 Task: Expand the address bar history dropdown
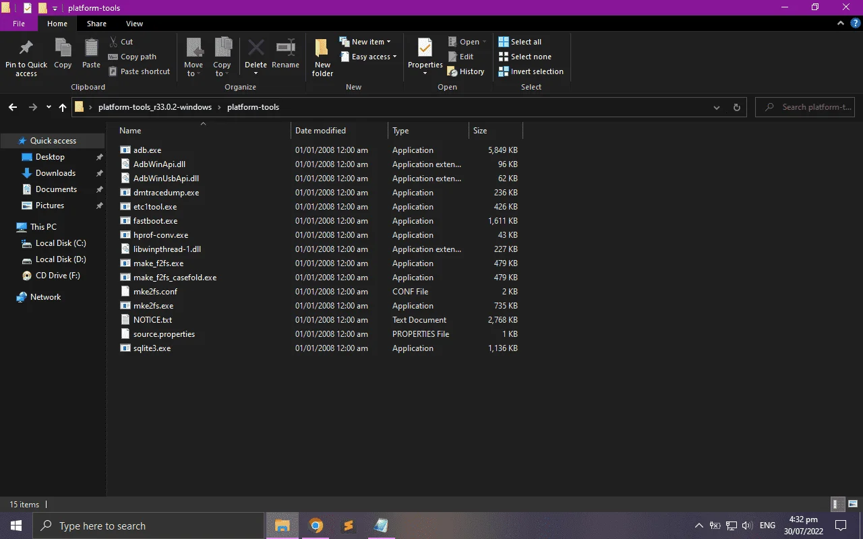pos(716,107)
